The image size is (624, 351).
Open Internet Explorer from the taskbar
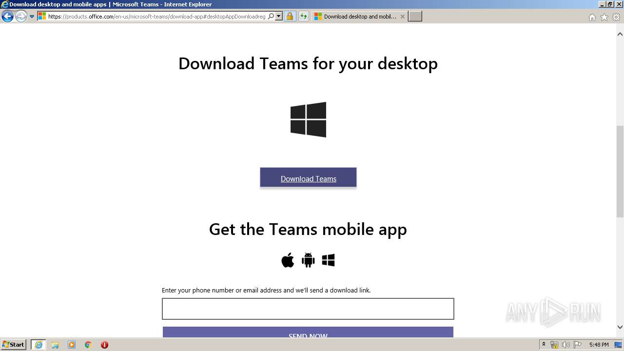pyautogui.click(x=38, y=345)
